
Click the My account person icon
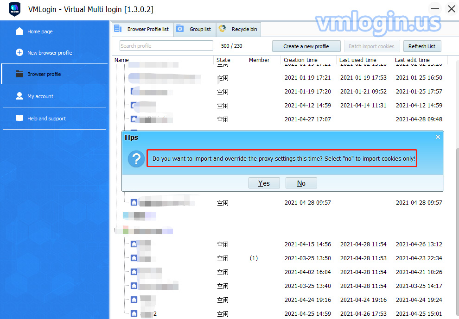[19, 96]
